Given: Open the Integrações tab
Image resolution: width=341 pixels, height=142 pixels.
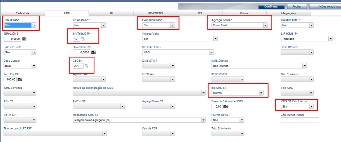Looking at the screenshot, I should click(288, 13).
